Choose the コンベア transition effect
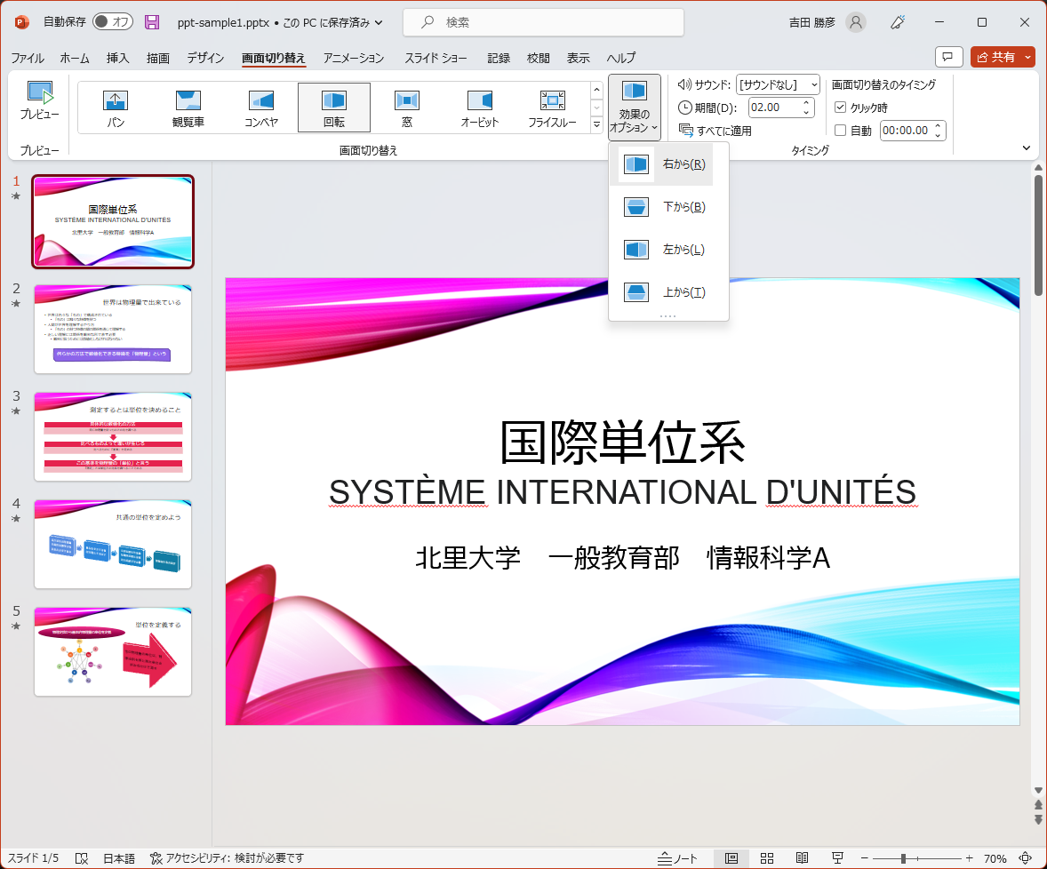The height and width of the screenshot is (869, 1047). point(261,107)
